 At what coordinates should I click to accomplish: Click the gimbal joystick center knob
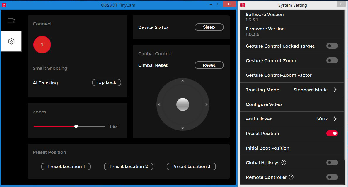click(x=183, y=104)
